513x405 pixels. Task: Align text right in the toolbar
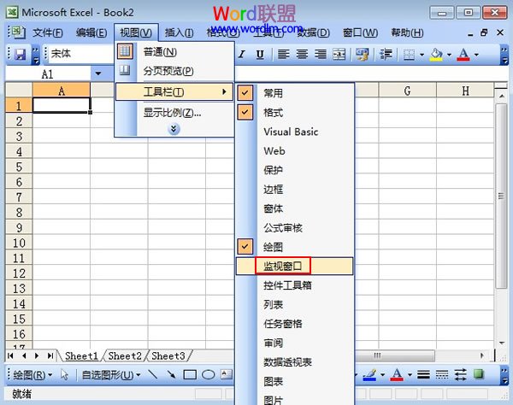point(321,55)
